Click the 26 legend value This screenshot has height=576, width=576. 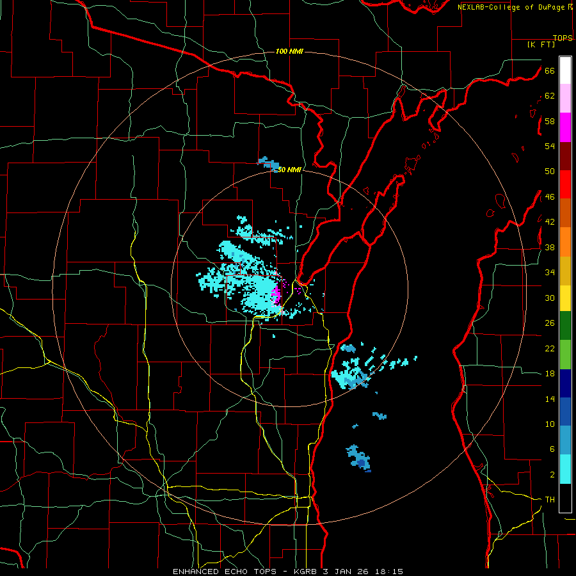click(550, 323)
